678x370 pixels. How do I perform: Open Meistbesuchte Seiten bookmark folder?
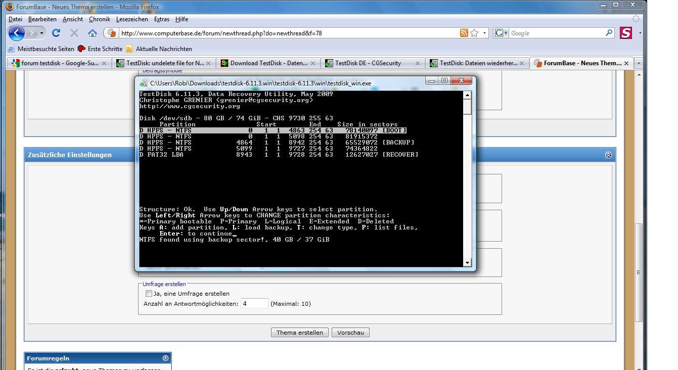coord(41,49)
